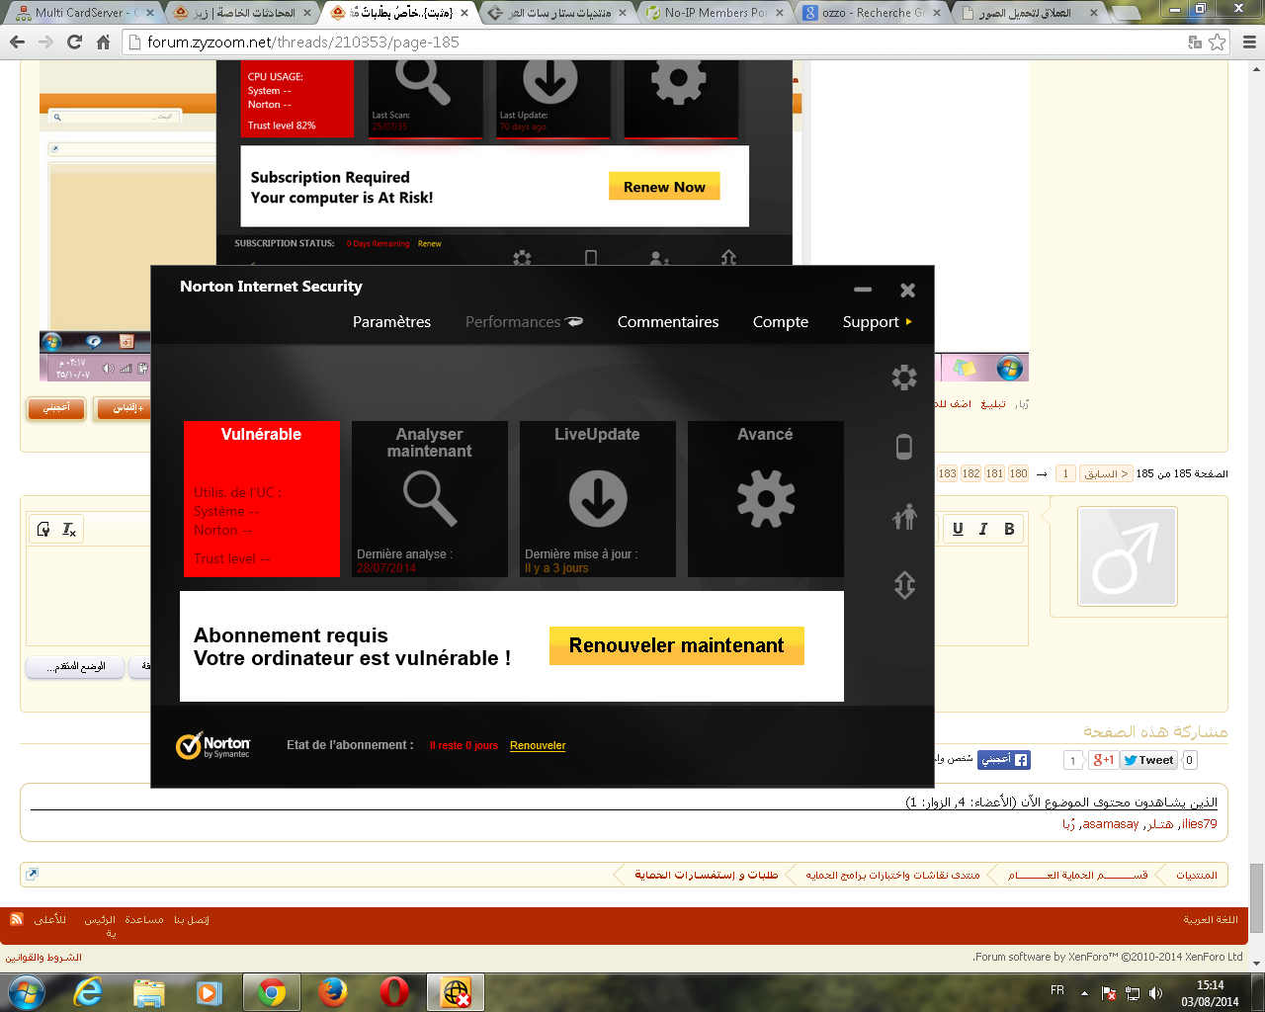This screenshot has height=1012, width=1265.
Task: Click the Italic I editor button
Action: 983,529
